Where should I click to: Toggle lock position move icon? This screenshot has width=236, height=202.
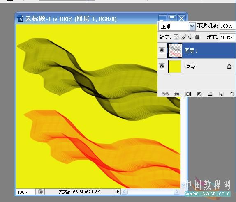tap(190, 37)
